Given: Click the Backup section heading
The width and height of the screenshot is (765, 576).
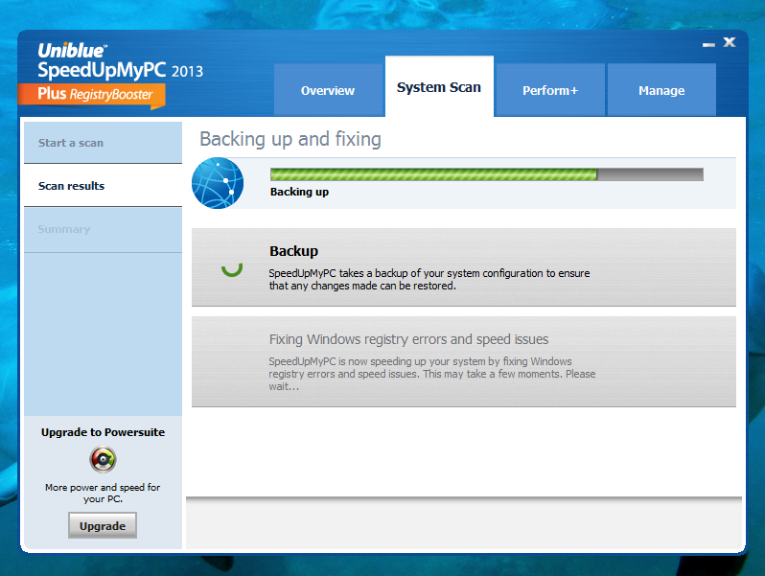Looking at the screenshot, I should point(293,251).
